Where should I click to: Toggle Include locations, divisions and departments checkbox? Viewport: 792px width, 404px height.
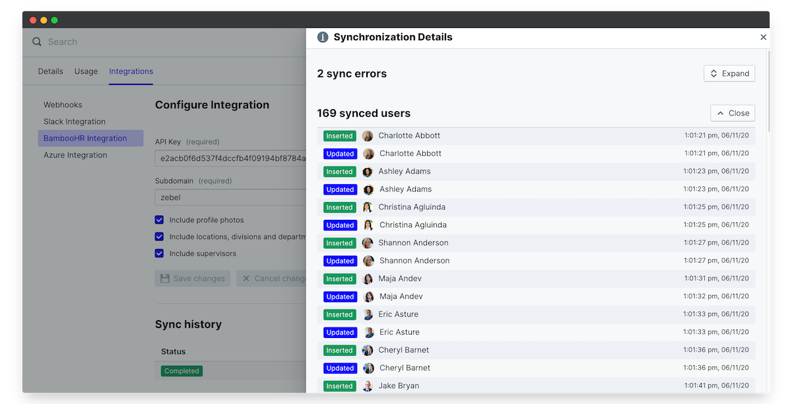point(159,236)
